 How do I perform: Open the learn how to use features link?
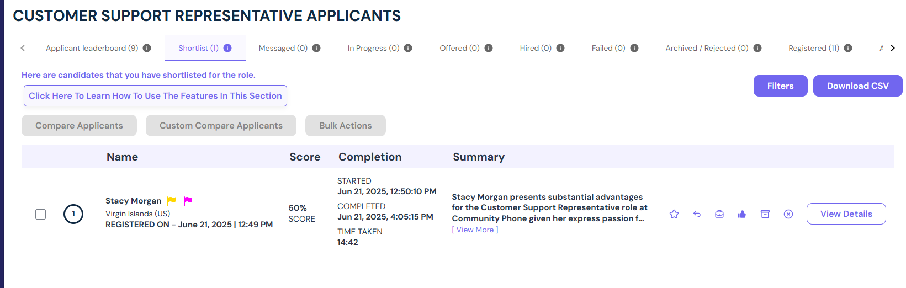tap(155, 96)
